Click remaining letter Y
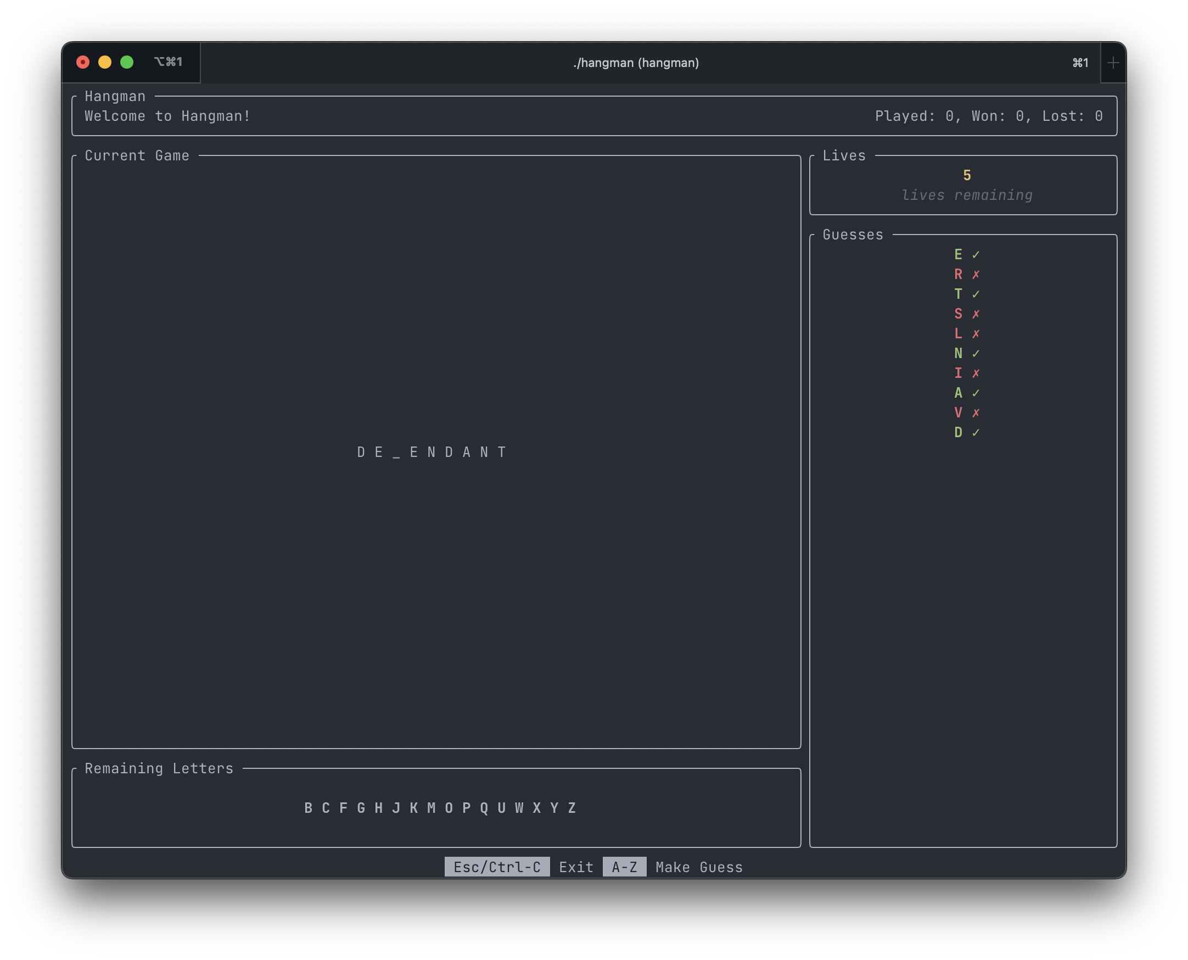The image size is (1188, 960). pos(554,808)
